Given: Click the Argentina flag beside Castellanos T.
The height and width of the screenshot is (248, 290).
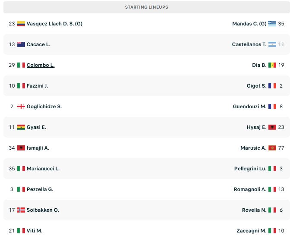Looking at the screenshot, I should click(272, 44).
